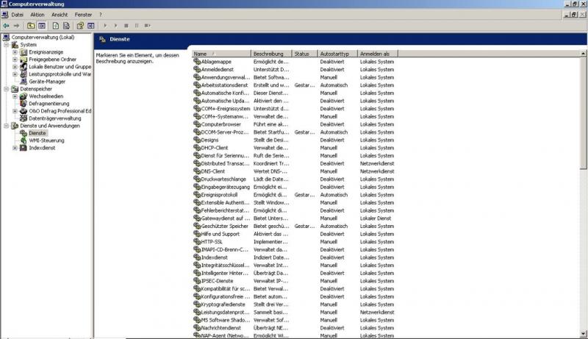Click the Forward arrow in the toolbar
The width and height of the screenshot is (588, 339).
16,25
